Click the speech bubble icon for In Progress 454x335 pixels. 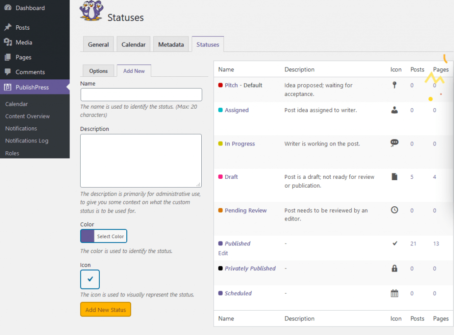tap(394, 143)
